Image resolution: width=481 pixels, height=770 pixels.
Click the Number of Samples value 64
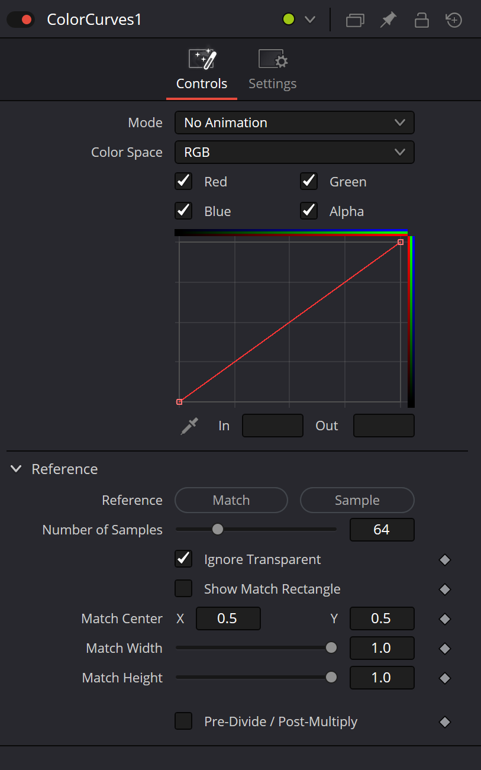pyautogui.click(x=382, y=530)
